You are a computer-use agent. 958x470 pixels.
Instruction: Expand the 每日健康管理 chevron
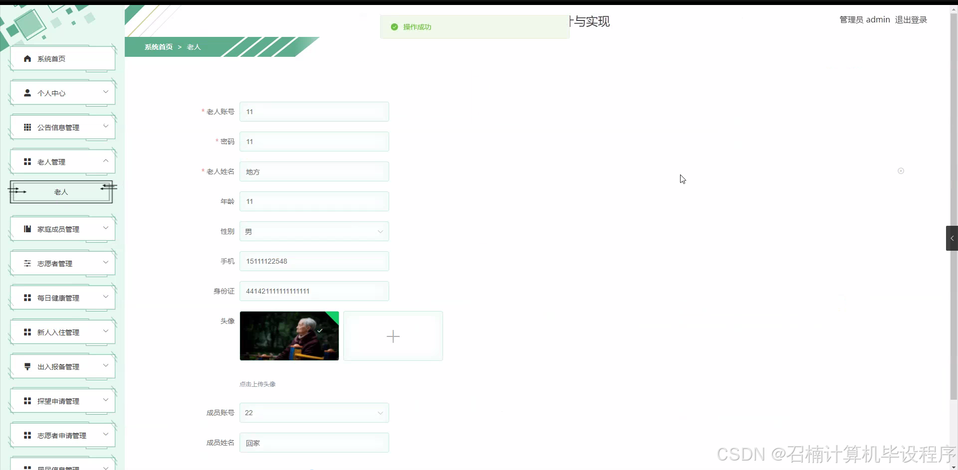click(106, 297)
